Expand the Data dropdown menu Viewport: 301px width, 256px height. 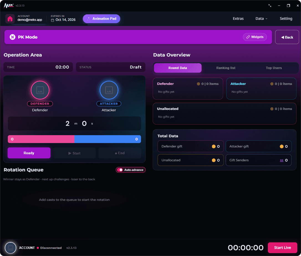coord(261,19)
